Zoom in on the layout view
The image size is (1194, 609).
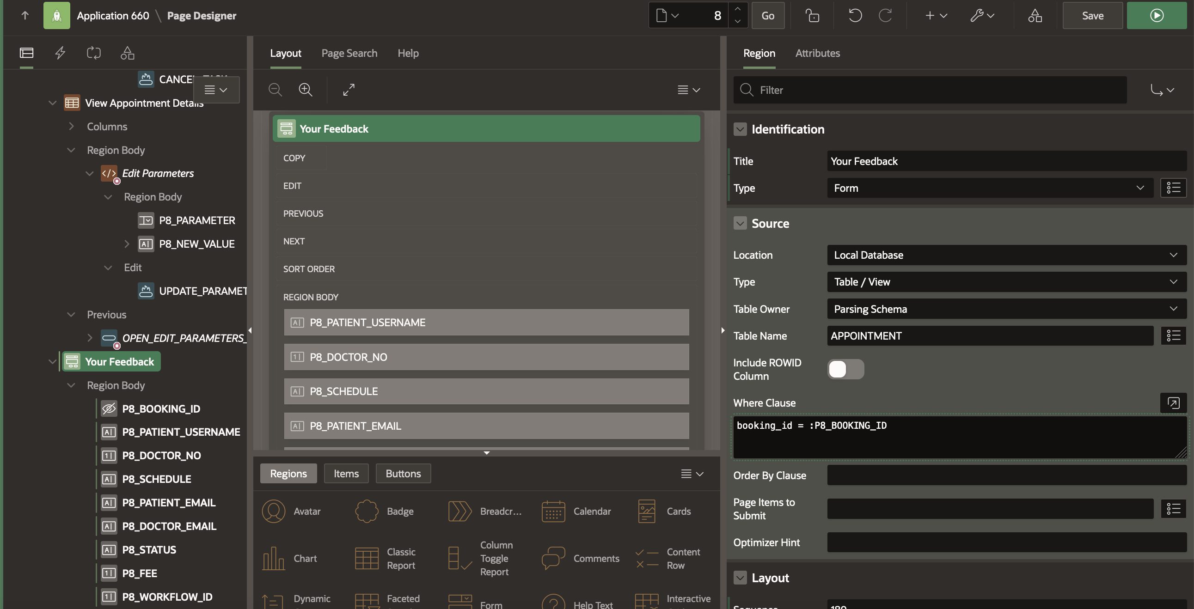[x=306, y=90]
